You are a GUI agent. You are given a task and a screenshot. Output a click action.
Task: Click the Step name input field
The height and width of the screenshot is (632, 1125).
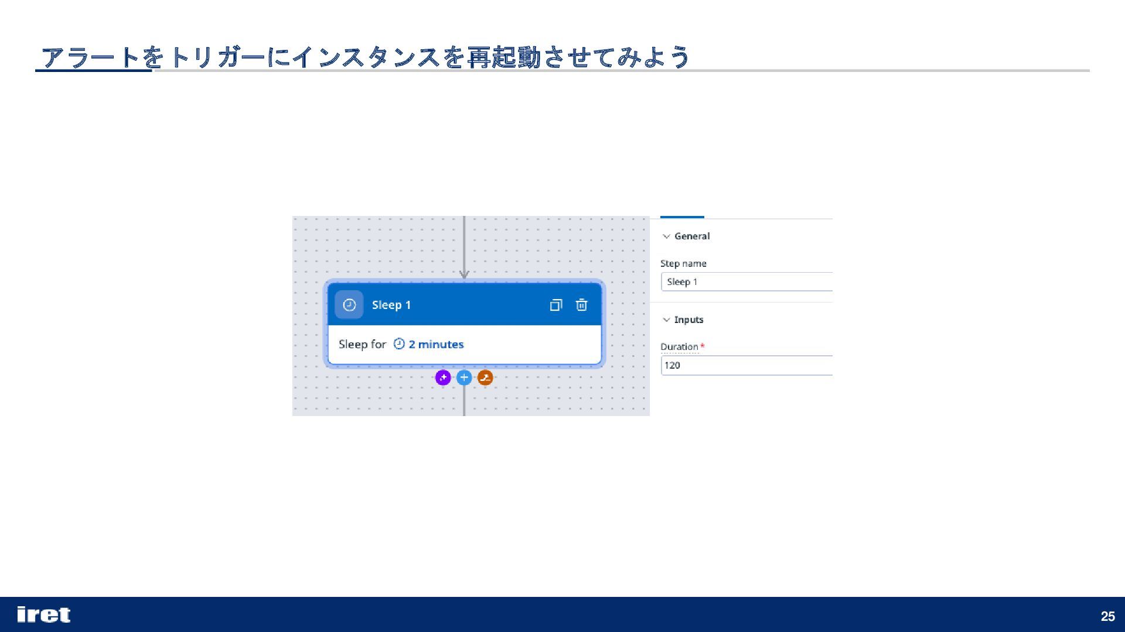tap(747, 282)
